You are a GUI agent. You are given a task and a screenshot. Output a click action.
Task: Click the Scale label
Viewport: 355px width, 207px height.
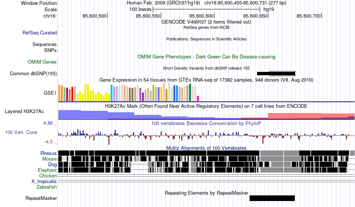[50, 9]
